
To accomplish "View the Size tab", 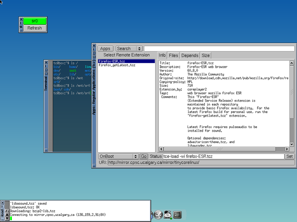I will pos(205,55).
